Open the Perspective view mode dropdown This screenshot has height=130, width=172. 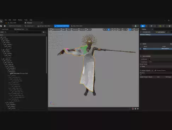click(56, 30)
